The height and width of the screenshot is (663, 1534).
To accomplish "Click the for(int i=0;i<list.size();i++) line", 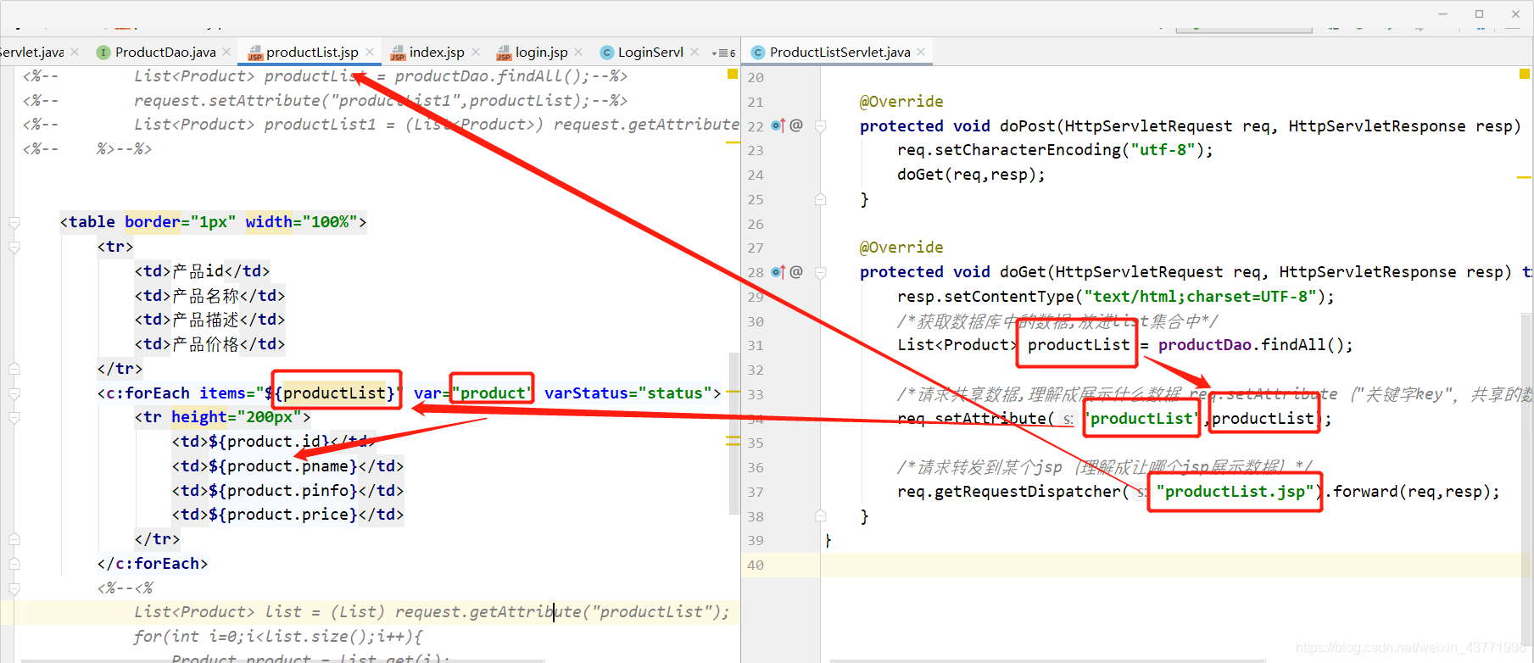I will tap(278, 637).
